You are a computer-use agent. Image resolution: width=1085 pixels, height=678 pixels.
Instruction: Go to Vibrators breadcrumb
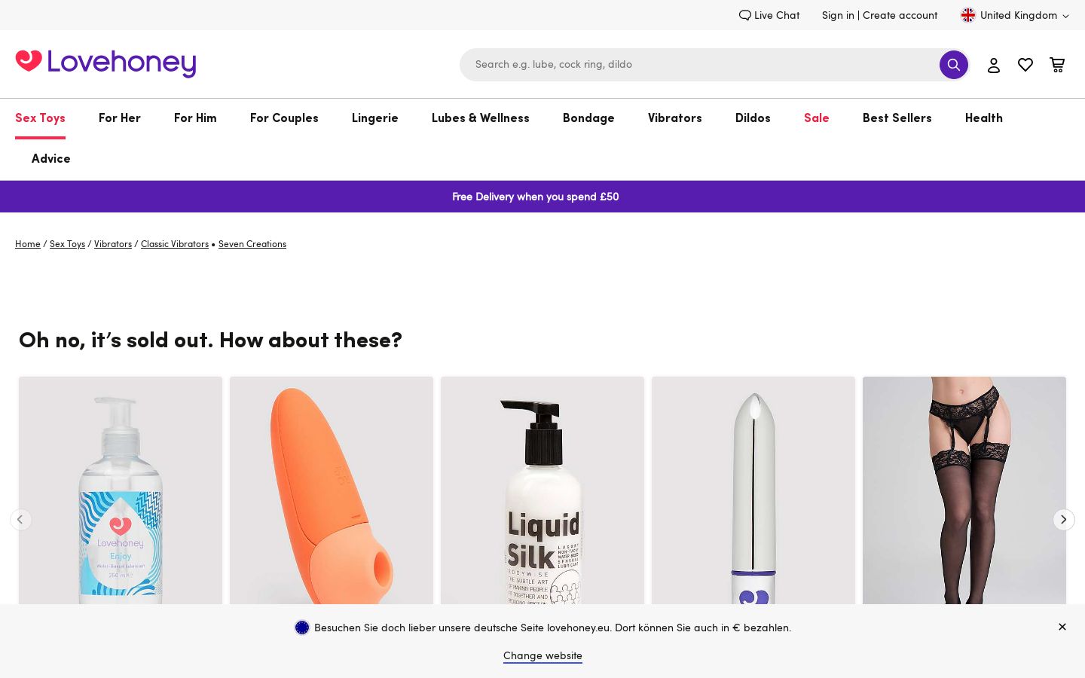(113, 244)
